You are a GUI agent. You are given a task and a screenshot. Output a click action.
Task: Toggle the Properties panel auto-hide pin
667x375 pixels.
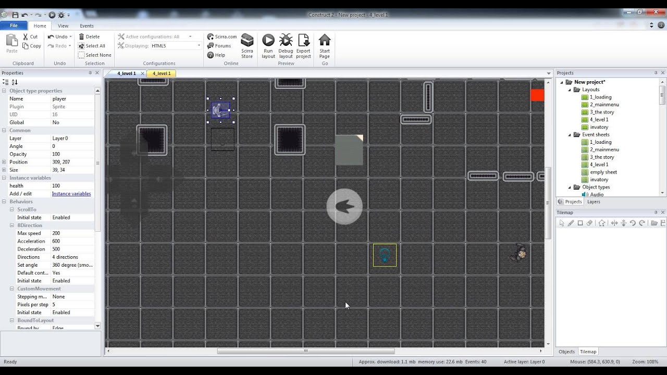coord(90,73)
